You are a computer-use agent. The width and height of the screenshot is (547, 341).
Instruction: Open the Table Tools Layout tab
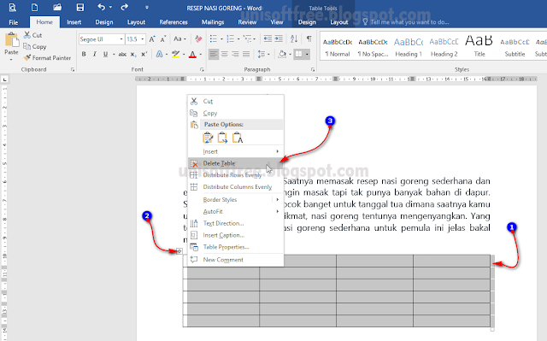point(339,22)
